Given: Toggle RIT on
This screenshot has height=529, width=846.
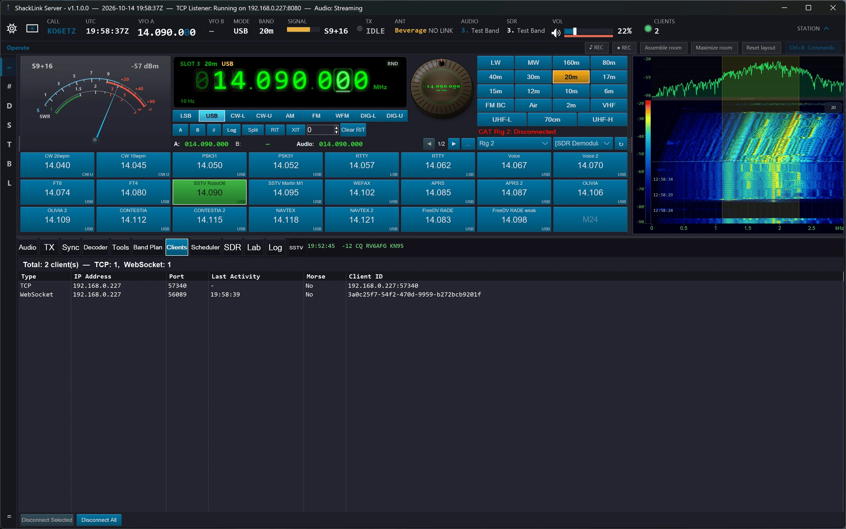Looking at the screenshot, I should (275, 130).
